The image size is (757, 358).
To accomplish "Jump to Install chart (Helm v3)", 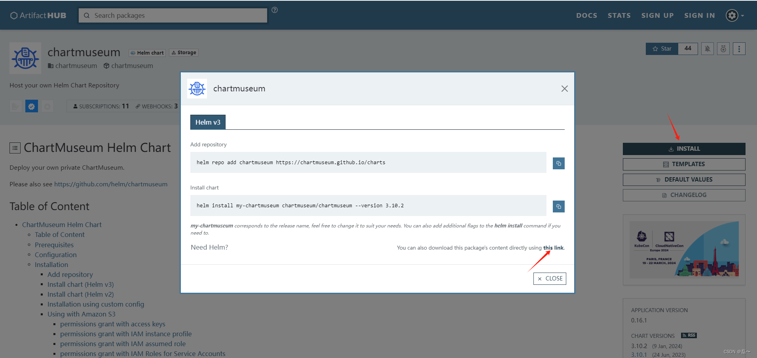I will pos(81,284).
